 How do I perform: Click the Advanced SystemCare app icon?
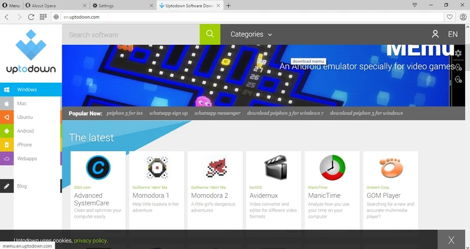click(x=98, y=167)
